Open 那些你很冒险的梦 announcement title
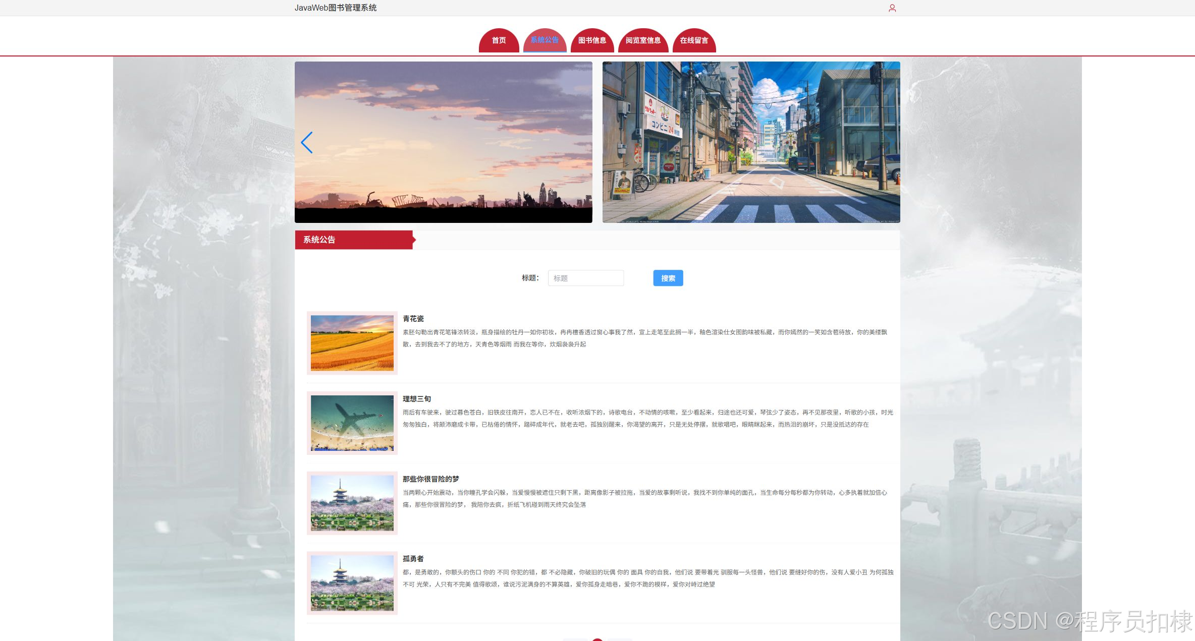 pyautogui.click(x=430, y=479)
